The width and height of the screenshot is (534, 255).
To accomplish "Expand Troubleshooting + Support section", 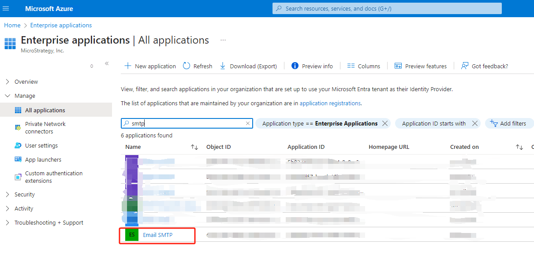I will (x=7, y=223).
